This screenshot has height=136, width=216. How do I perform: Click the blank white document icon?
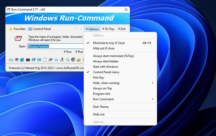[x=45, y=60]
